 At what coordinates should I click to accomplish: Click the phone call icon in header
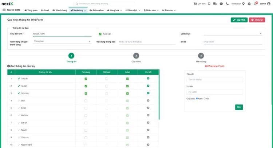[227, 4]
